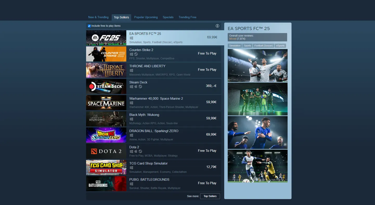Click the Dragon Ball Sparking ZERO capsule image
This screenshot has width=375, height=205.
pos(106,135)
